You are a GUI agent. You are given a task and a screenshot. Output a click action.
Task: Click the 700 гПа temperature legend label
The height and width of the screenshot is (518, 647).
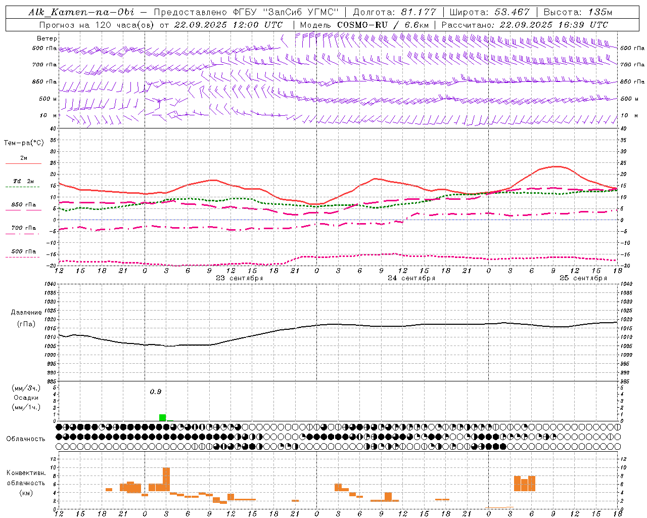click(24, 228)
